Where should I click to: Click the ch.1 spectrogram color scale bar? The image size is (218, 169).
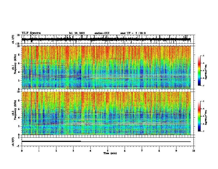tap(199, 71)
